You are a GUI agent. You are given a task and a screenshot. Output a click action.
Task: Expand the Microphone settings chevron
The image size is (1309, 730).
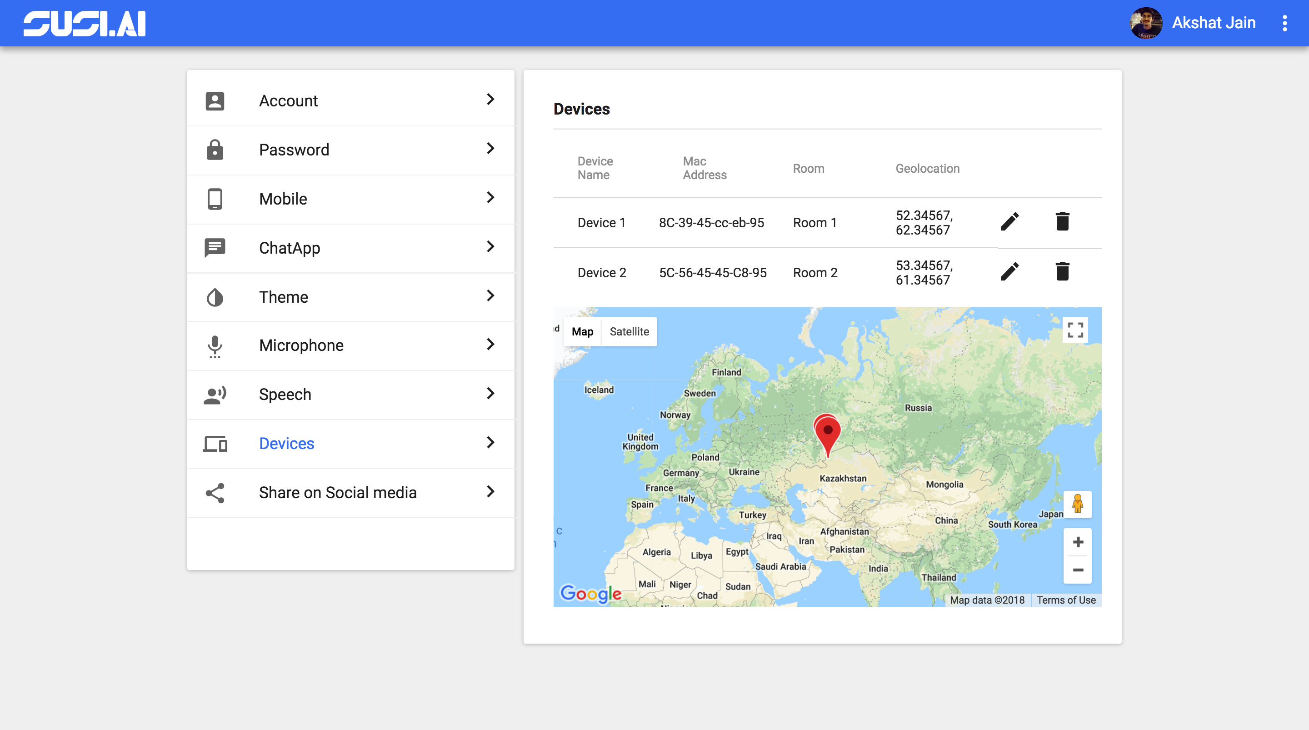click(490, 345)
